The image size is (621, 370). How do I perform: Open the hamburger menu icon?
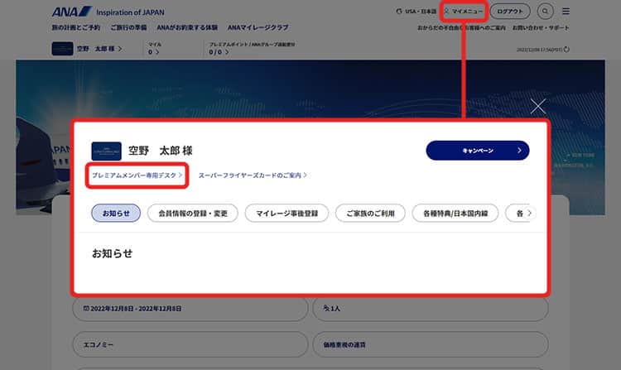click(566, 12)
